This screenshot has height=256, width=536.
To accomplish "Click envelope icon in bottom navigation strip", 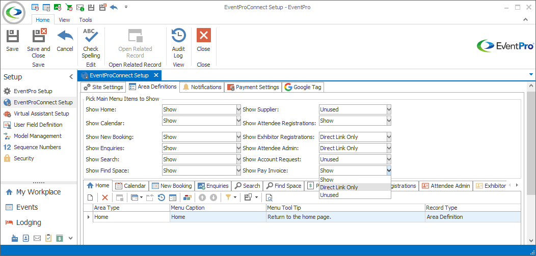I will [37, 238].
